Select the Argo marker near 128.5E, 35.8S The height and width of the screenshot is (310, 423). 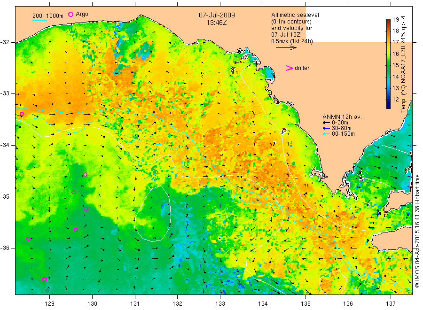[x=28, y=239]
